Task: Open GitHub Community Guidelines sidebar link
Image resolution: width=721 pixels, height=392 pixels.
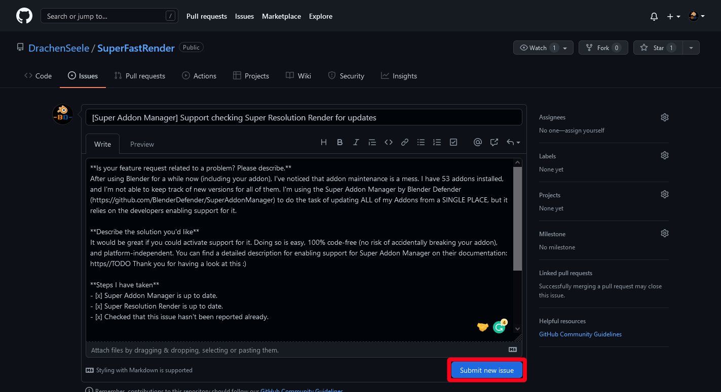Action: click(580, 334)
